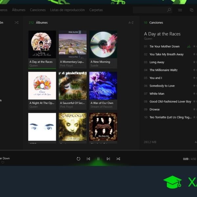Play track 05 You and I

point(156,78)
